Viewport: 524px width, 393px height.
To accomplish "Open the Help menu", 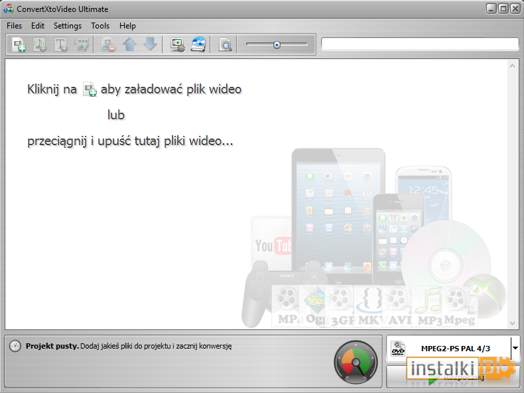I will click(127, 26).
